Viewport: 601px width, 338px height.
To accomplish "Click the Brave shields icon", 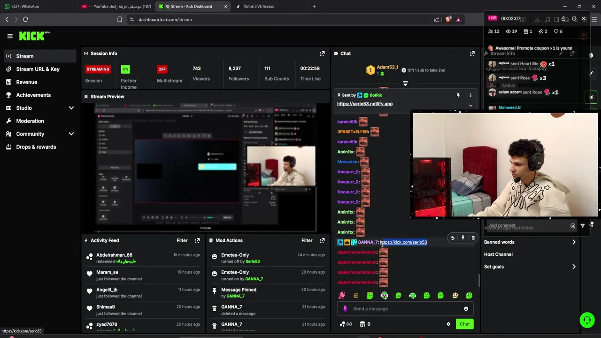I will tap(448, 19).
